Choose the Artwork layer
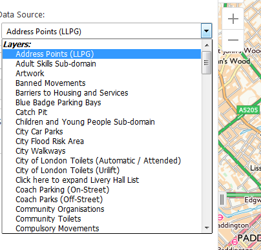The width and height of the screenshot is (261, 250). [101, 74]
